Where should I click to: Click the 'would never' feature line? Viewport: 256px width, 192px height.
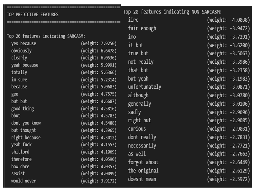point(23,181)
